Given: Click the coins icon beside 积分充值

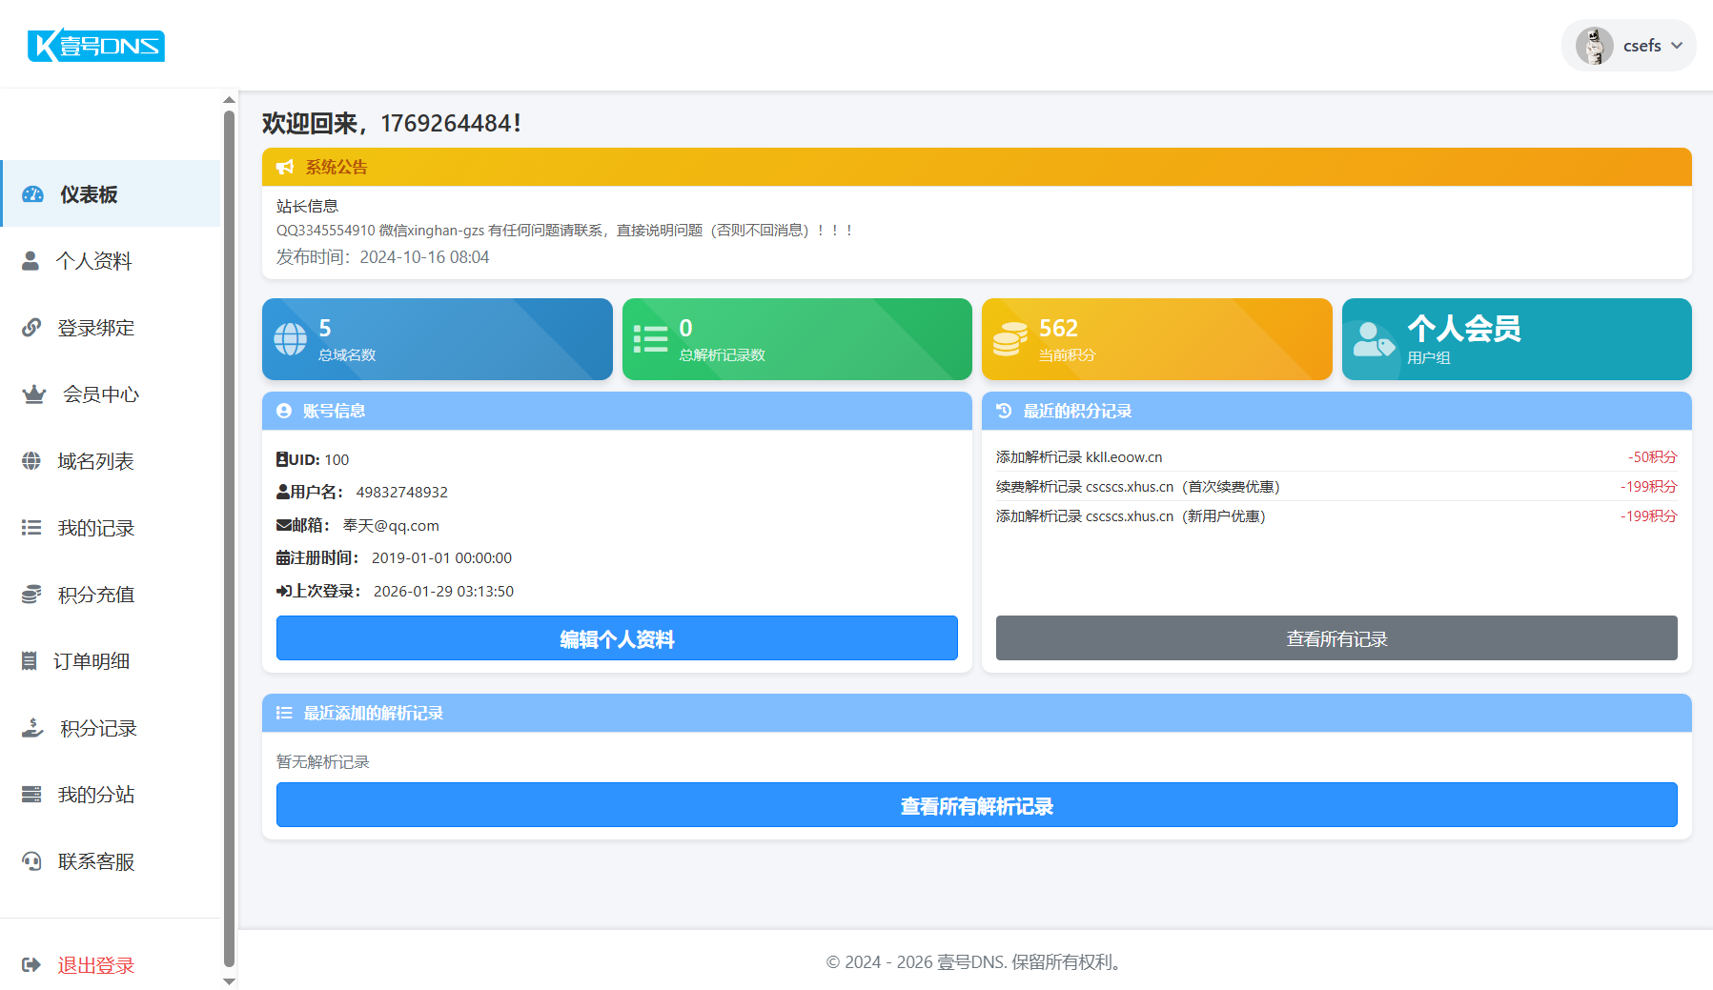Looking at the screenshot, I should (x=31, y=595).
